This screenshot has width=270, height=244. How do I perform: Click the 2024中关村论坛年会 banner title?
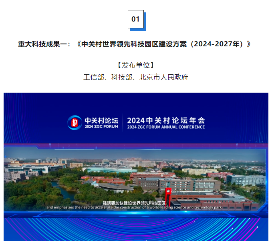pyautogui.click(x=166, y=120)
